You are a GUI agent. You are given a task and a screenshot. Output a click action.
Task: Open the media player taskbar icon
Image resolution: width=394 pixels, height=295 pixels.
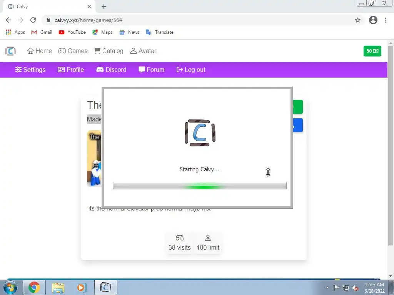click(x=82, y=287)
